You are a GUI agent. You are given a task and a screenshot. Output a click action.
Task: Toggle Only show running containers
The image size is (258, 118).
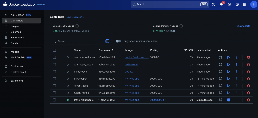118,41
